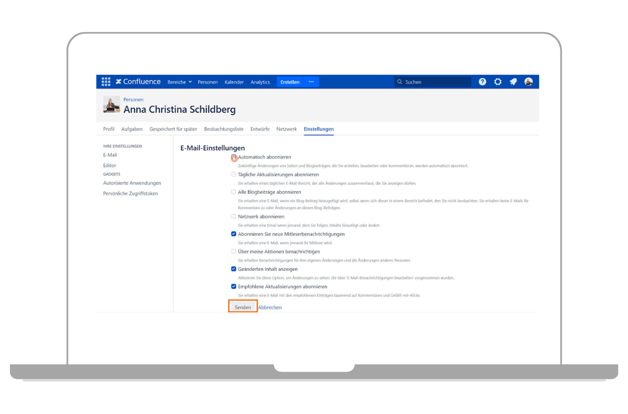Click the more options ellipsis button
This screenshot has height=414, width=628.
(x=311, y=82)
